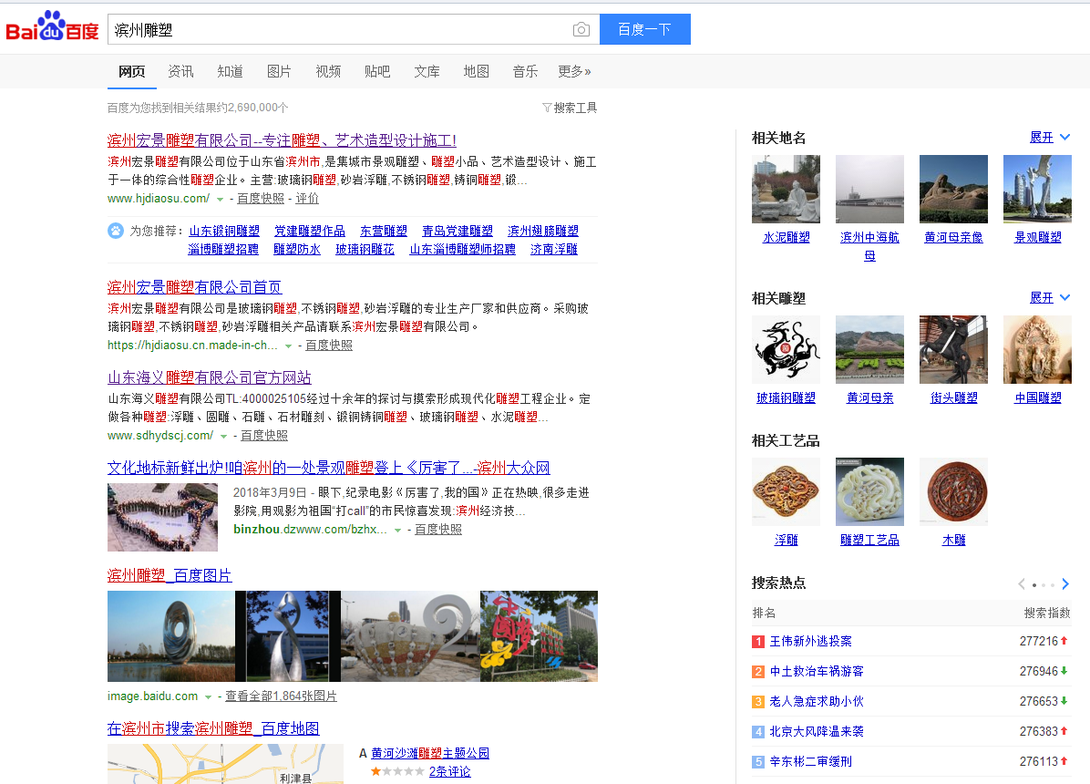Click the previous page arrow in hot topics

[1021, 584]
